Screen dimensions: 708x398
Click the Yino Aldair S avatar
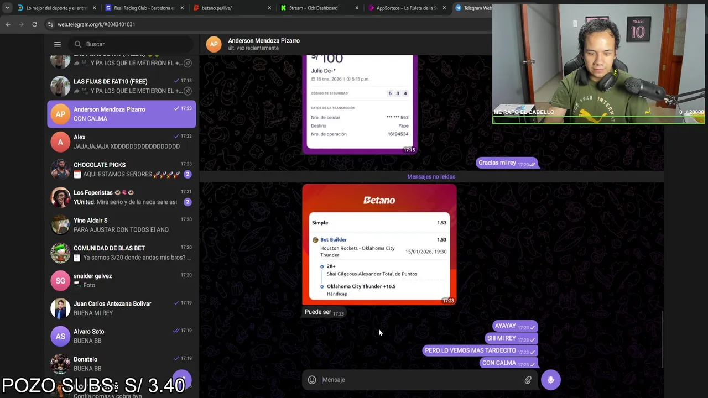click(x=60, y=225)
